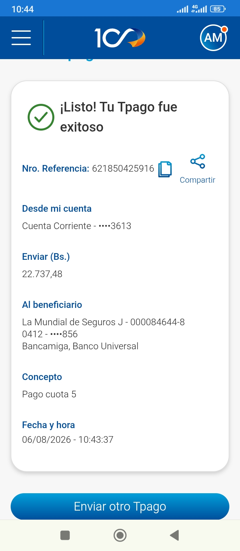The image size is (240, 551).
Task: Open the hamburger menu
Action: tap(21, 37)
